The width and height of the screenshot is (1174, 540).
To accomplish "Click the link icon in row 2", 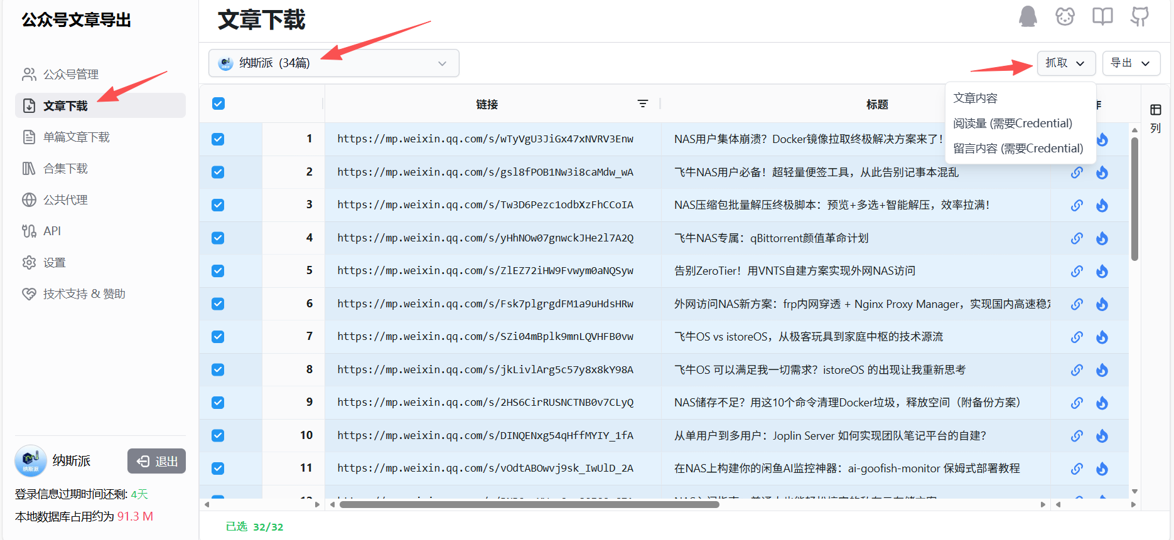I will point(1077,172).
